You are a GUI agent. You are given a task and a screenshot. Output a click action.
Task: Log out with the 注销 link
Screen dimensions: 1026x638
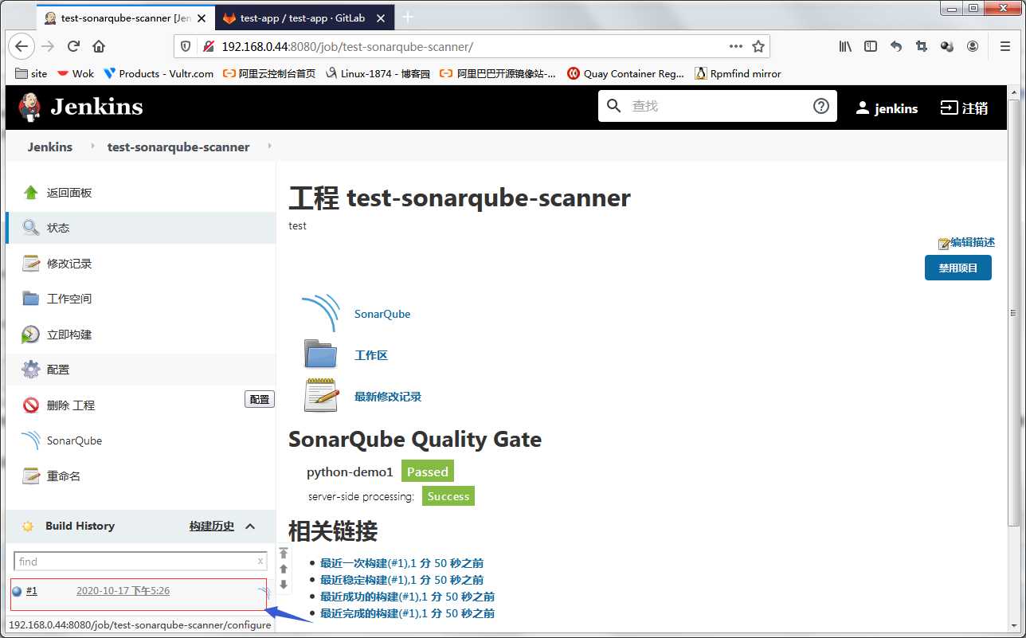click(964, 108)
